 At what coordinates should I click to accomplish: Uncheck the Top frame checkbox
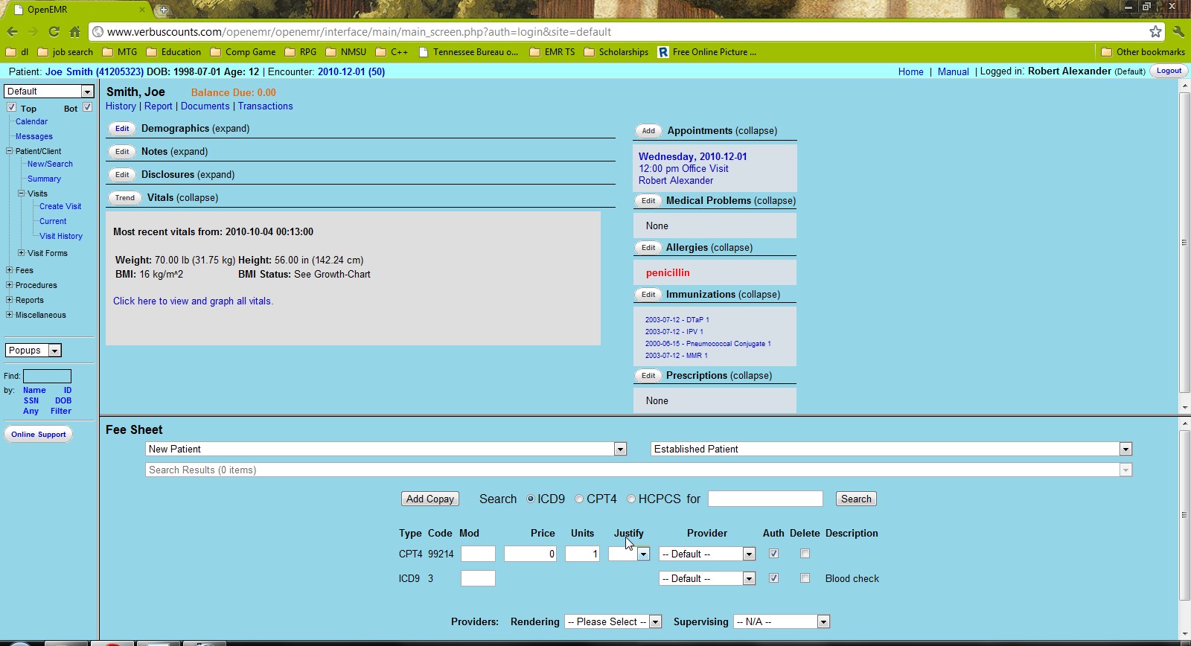point(12,107)
